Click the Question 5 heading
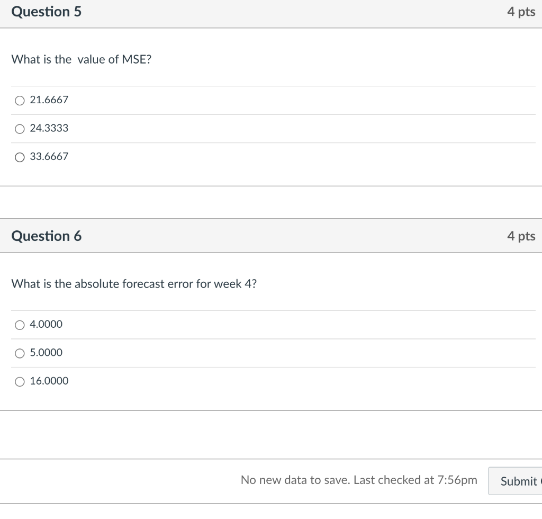The image size is (542, 519). (47, 12)
